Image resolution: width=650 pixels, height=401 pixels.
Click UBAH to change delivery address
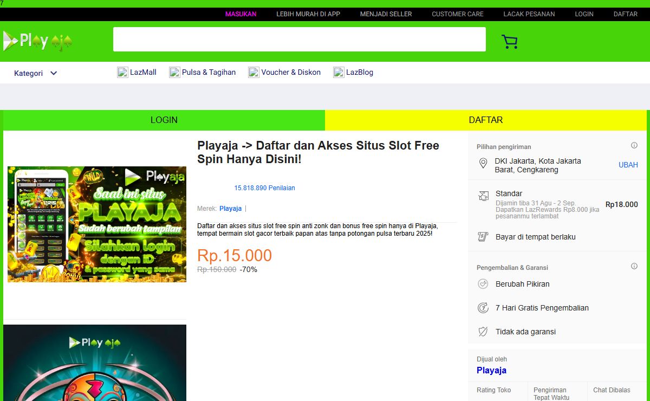point(628,165)
